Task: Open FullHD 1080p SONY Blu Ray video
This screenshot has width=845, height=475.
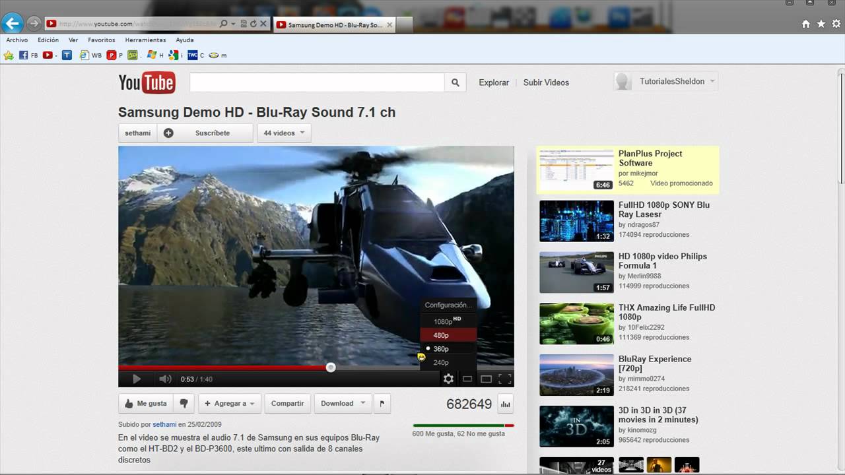Action: point(628,221)
